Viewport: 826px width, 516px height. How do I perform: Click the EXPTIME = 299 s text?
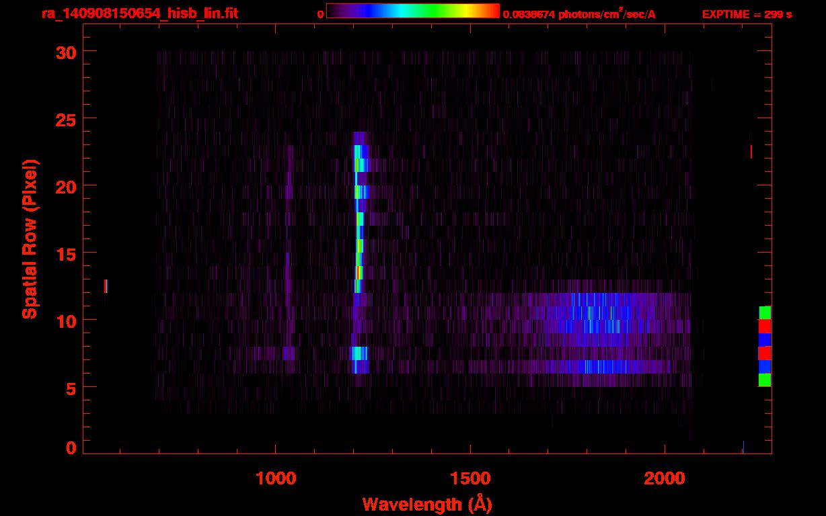(747, 14)
